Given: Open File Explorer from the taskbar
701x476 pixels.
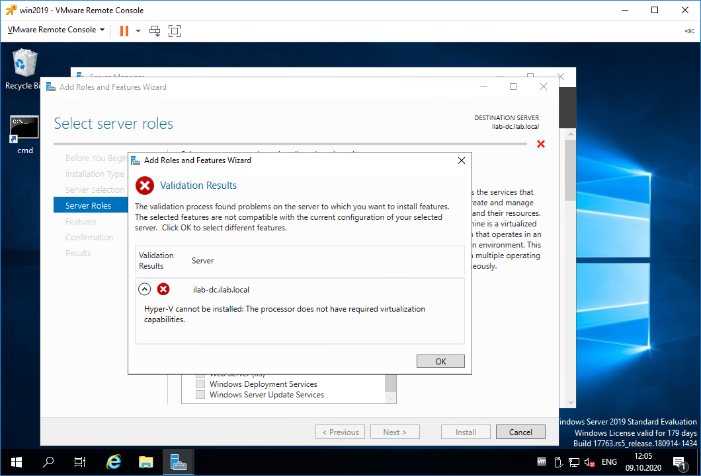Looking at the screenshot, I should tap(145, 461).
